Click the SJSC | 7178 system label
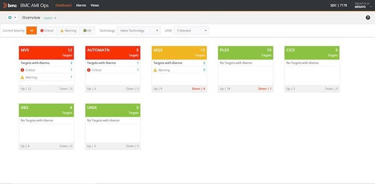The image size is (375, 184). pos(338,5)
